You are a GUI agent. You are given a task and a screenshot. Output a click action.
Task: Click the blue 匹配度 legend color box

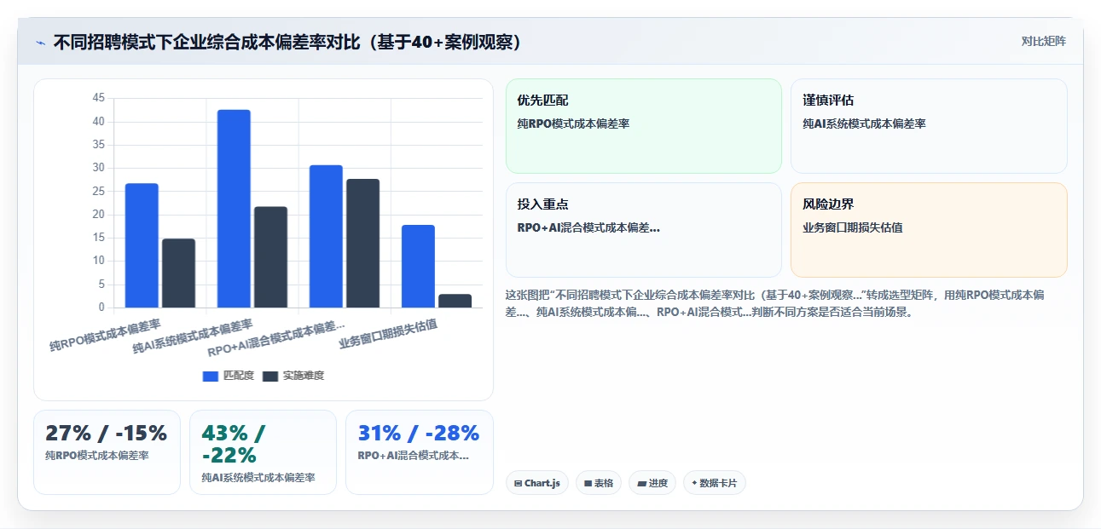click(211, 376)
